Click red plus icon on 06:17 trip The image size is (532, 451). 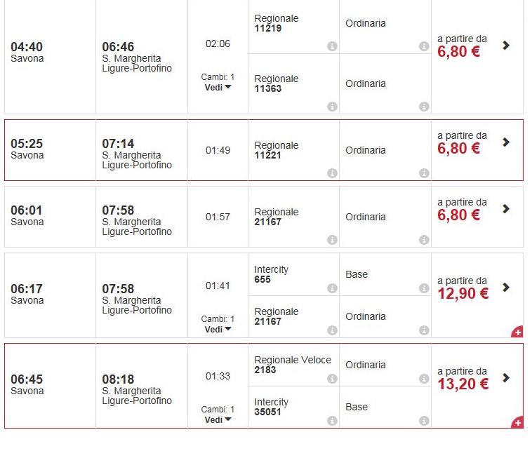[x=517, y=332]
